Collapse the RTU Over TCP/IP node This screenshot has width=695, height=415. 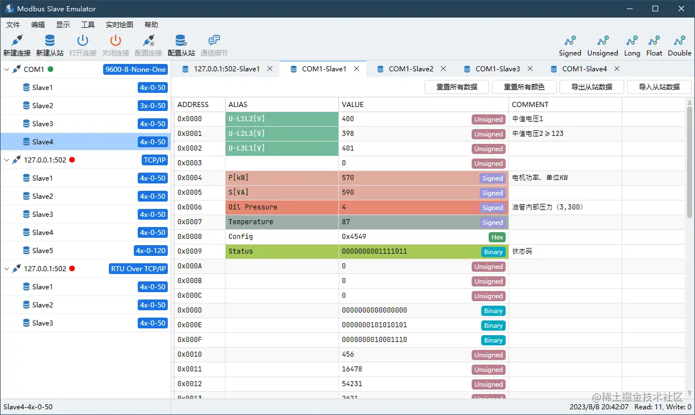point(7,269)
